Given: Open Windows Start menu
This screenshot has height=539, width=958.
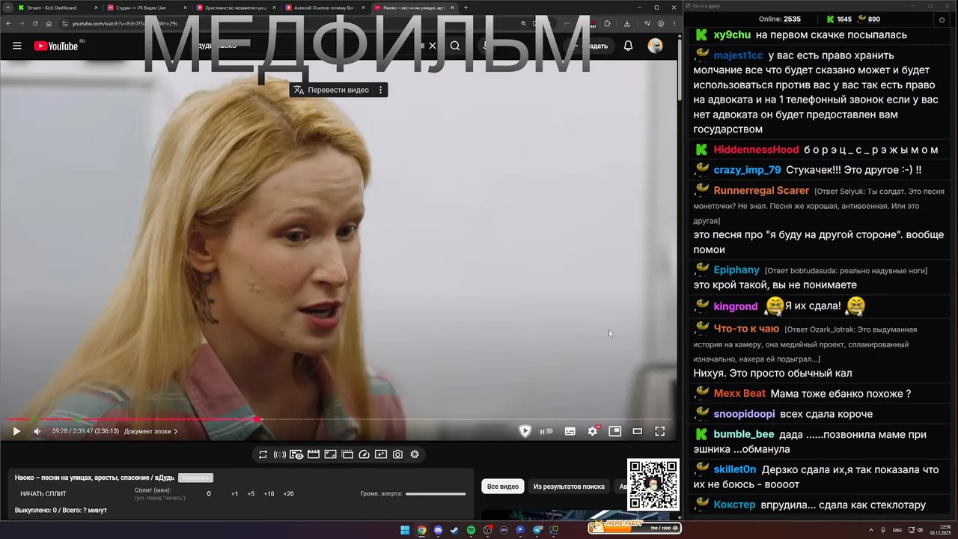Looking at the screenshot, I should [405, 530].
